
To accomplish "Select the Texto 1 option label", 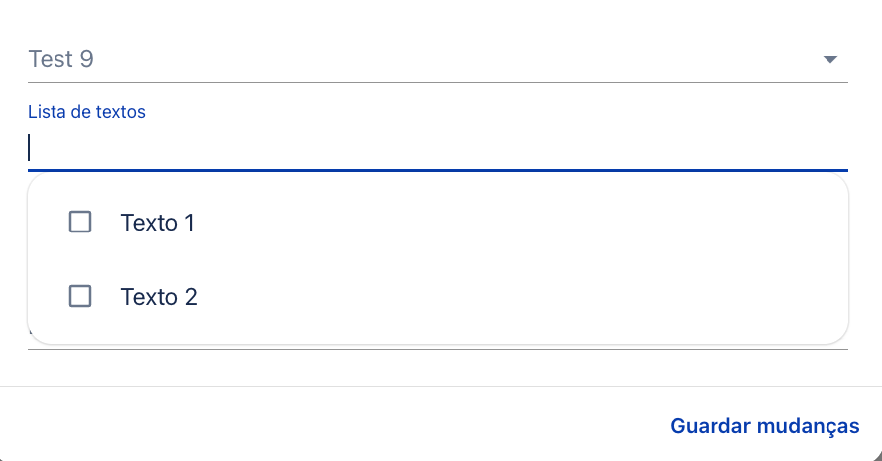I will [158, 223].
